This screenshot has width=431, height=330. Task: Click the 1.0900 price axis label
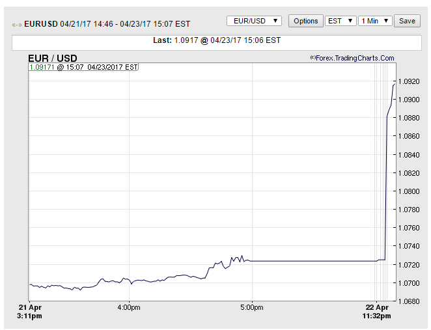(409, 100)
